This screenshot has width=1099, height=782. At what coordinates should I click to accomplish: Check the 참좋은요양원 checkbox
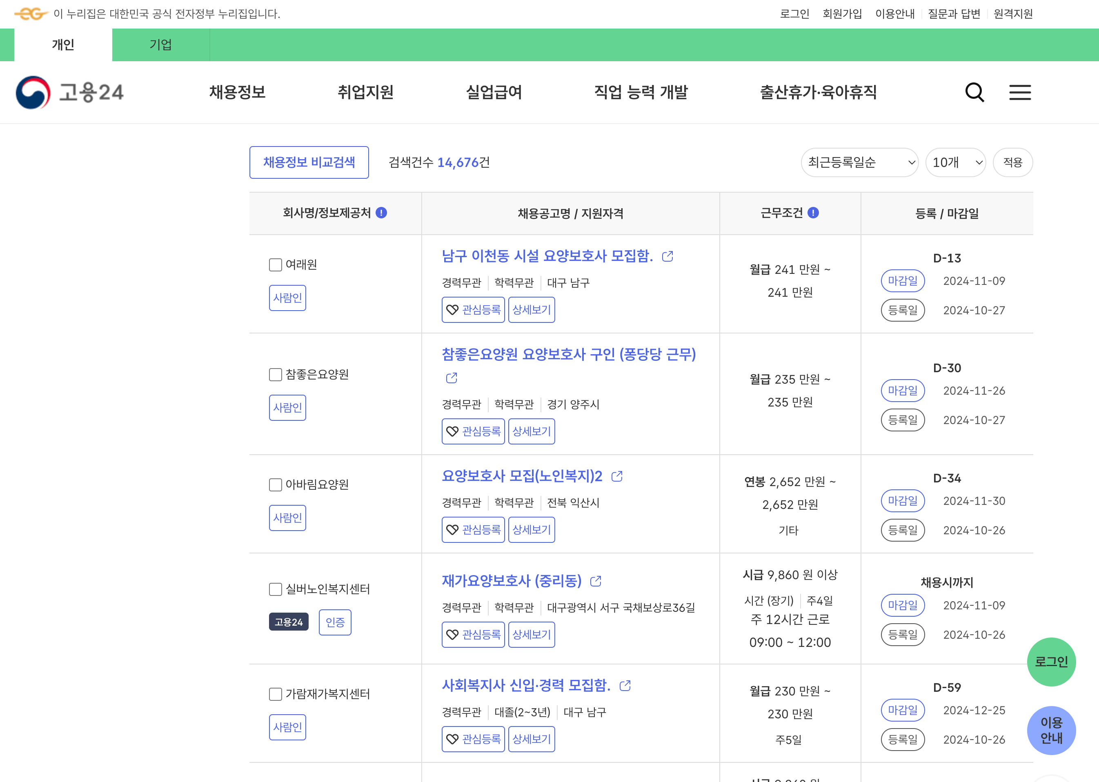[276, 375]
